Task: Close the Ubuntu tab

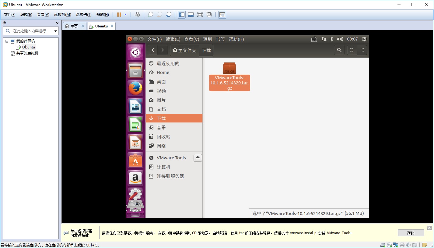Action: [112, 26]
